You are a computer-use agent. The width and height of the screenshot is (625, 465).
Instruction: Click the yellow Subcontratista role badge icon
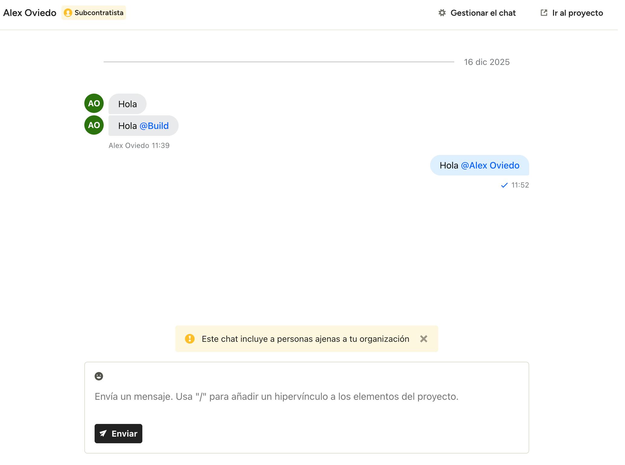click(68, 13)
